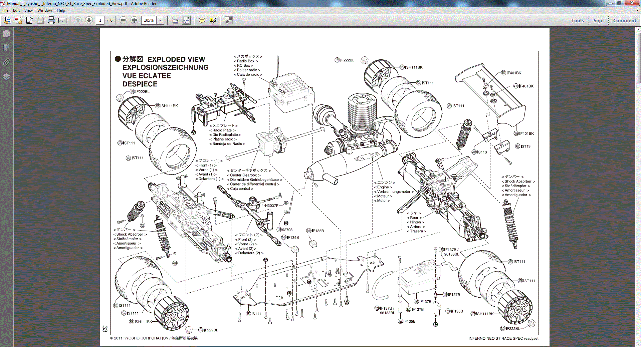This screenshot has height=347, width=641.
Task: Click the 'Center Gearbox' label text
Action: coord(243,175)
